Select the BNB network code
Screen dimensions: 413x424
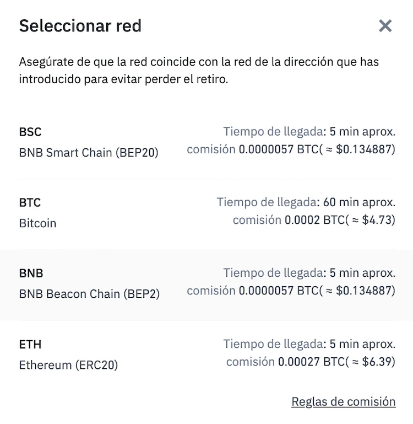pyautogui.click(x=31, y=273)
